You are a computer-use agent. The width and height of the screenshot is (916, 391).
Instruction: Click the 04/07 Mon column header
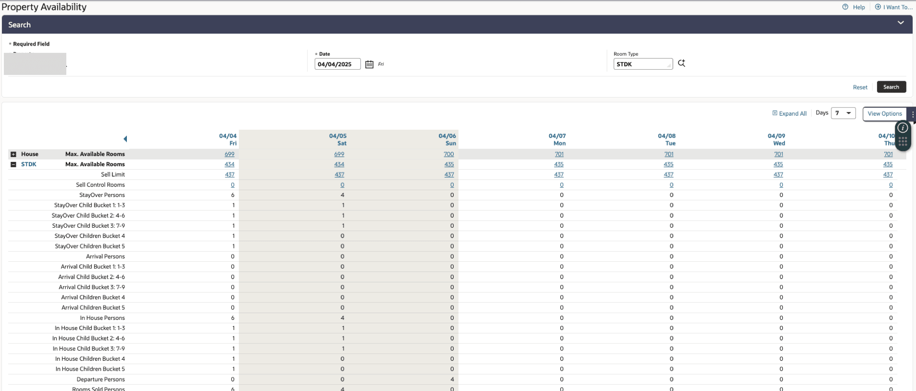[x=557, y=140]
